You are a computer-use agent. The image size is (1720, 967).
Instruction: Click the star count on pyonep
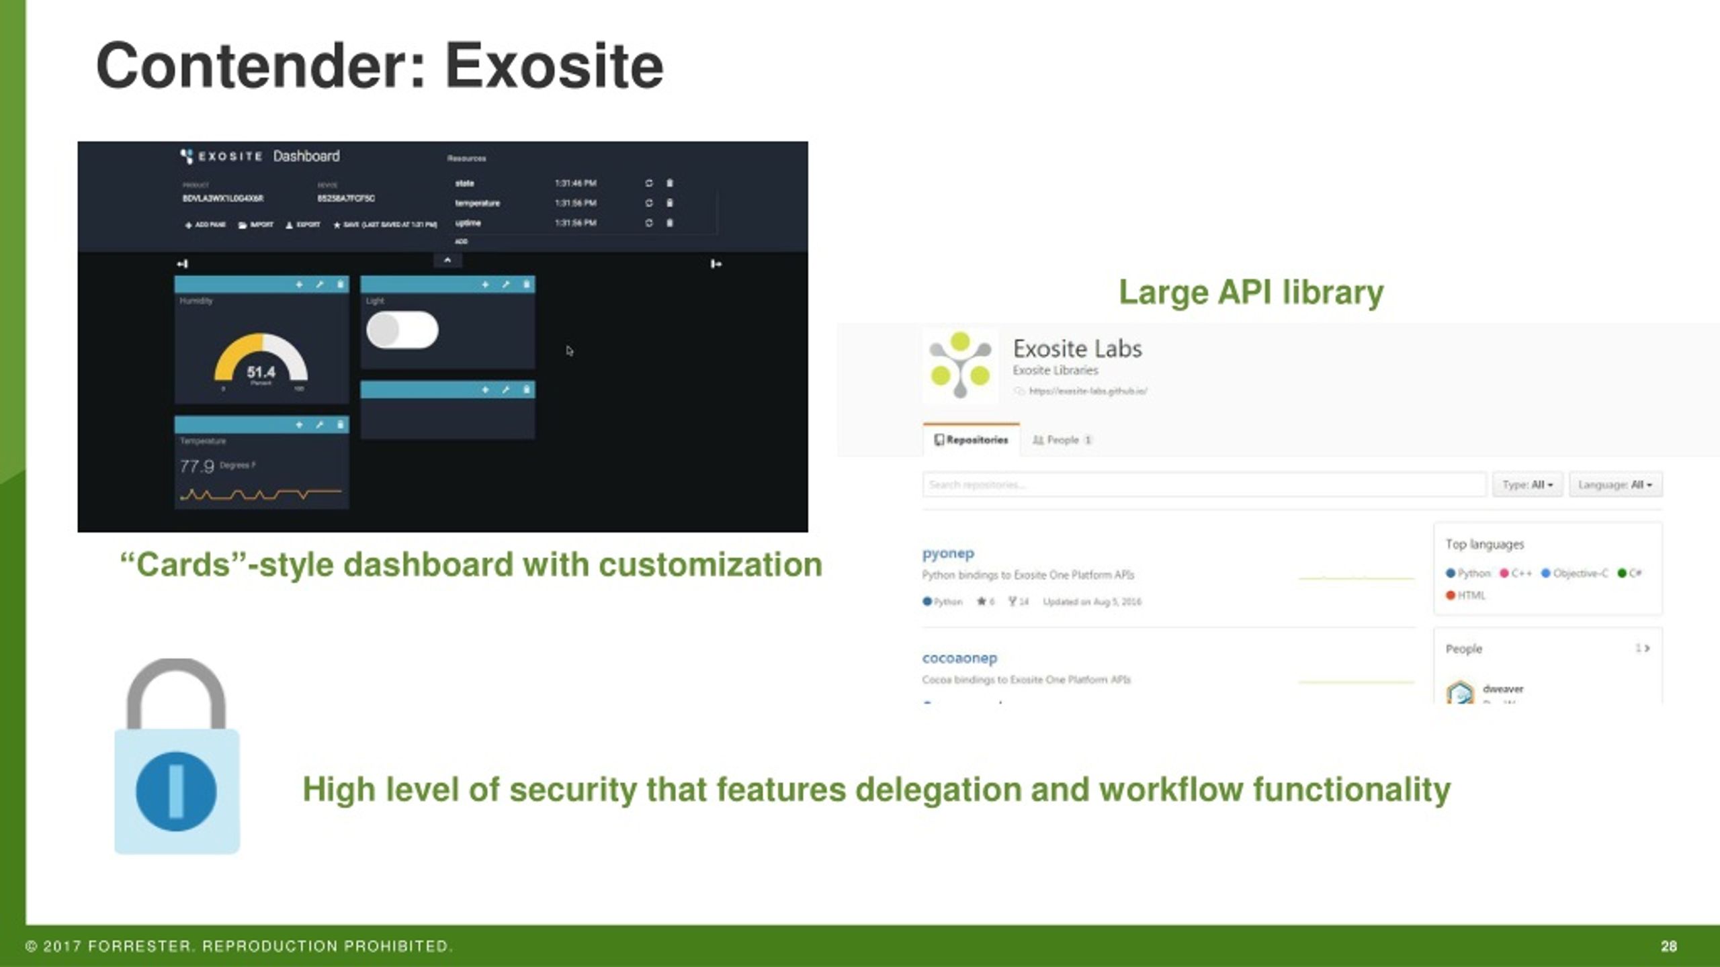(x=986, y=602)
